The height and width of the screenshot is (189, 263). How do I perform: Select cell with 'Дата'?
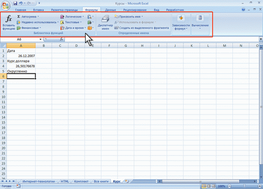pyautogui.click(x=21, y=51)
